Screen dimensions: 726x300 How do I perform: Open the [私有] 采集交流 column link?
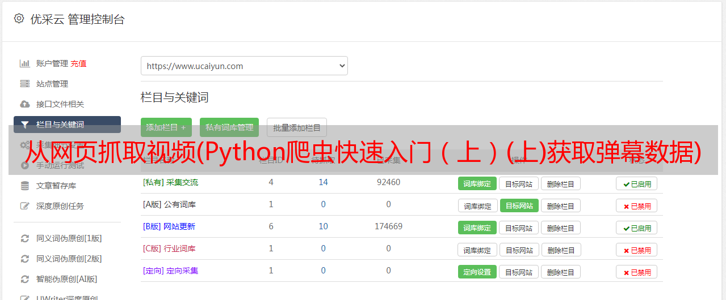171,182
